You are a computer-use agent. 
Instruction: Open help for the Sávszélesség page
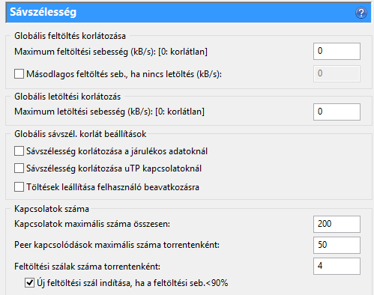point(361,13)
